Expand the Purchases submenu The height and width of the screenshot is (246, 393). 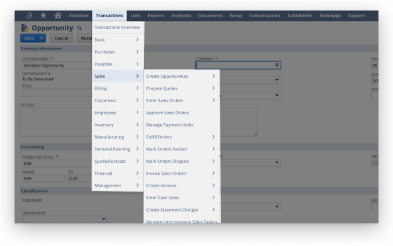click(x=118, y=51)
